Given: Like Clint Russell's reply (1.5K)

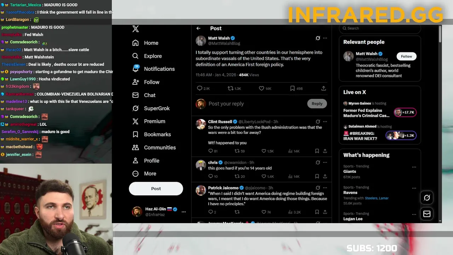Looking at the screenshot, I should [264, 151].
